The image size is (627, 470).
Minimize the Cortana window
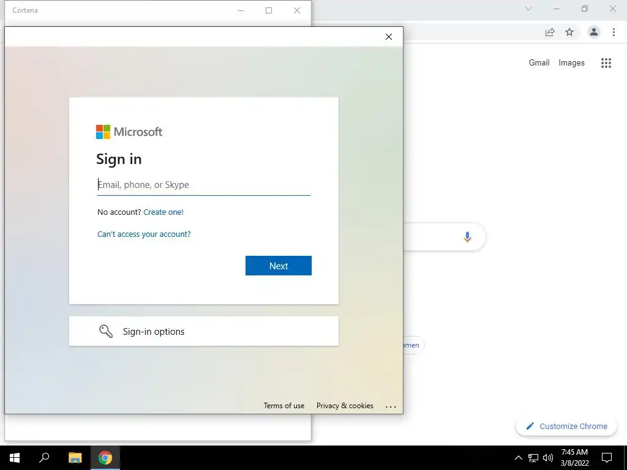click(x=241, y=10)
